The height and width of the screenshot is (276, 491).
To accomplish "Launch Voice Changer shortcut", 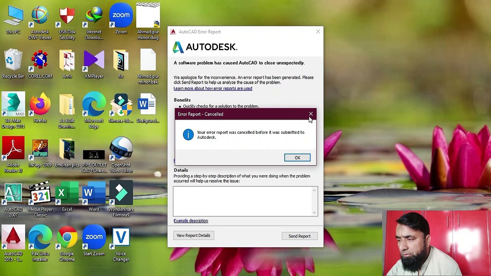I will 121,244.
